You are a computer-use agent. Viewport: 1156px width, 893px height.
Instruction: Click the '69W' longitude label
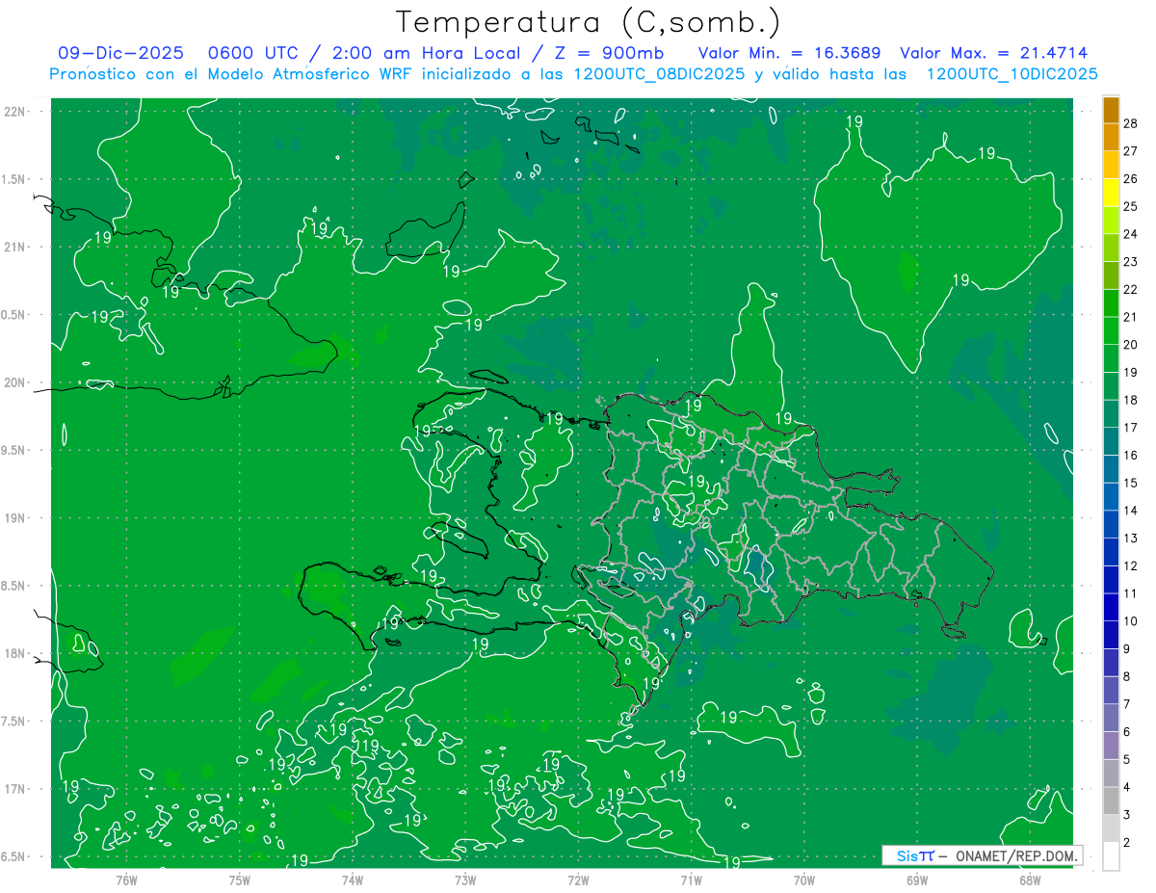[917, 880]
